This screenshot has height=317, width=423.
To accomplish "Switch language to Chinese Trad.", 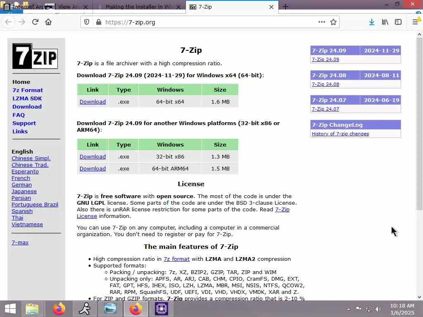I will [30, 165].
